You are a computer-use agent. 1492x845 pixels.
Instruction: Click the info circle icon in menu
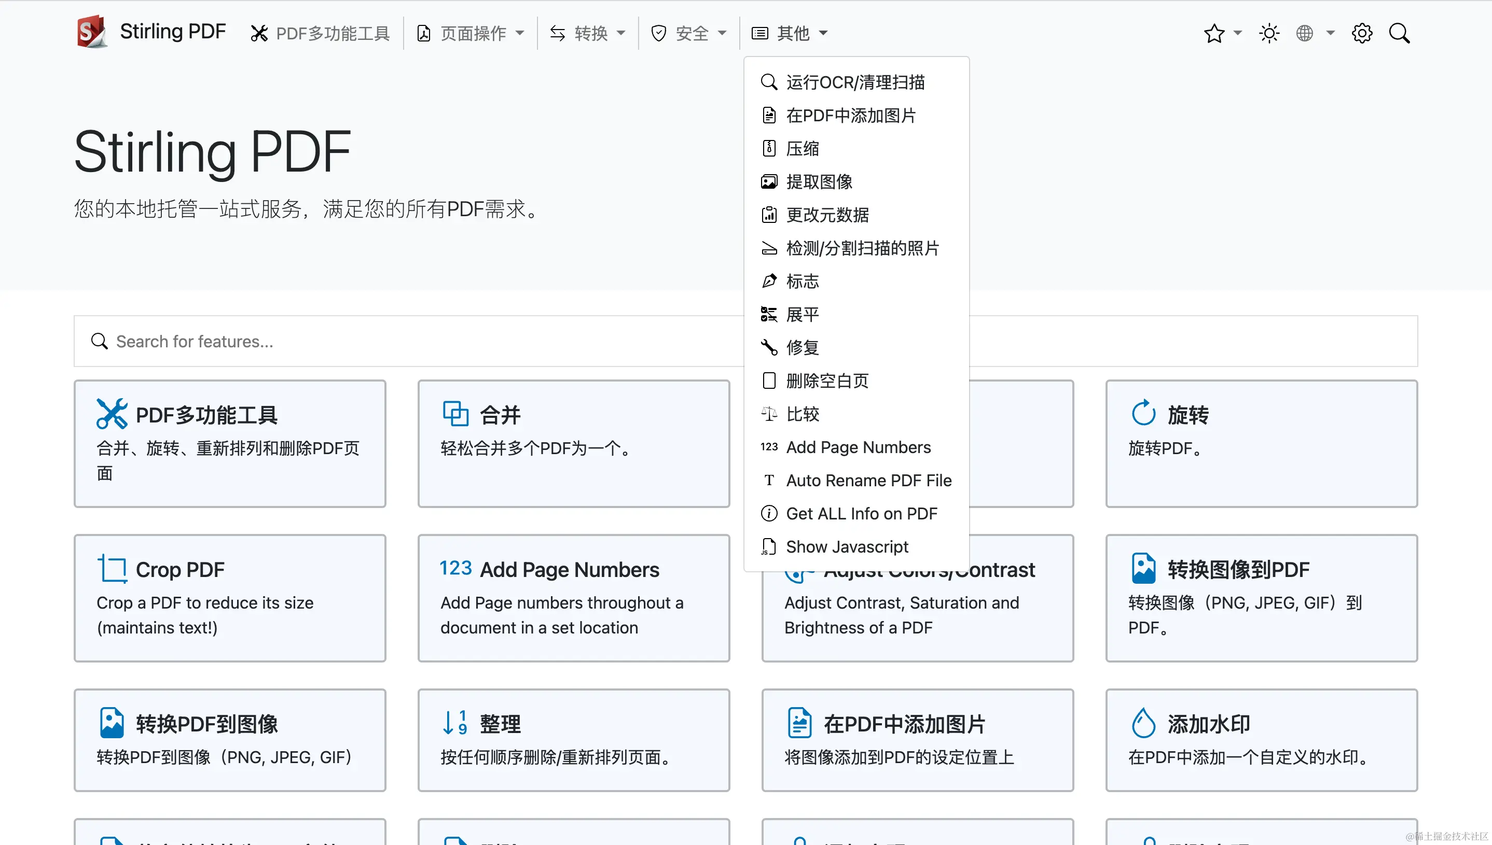click(769, 513)
